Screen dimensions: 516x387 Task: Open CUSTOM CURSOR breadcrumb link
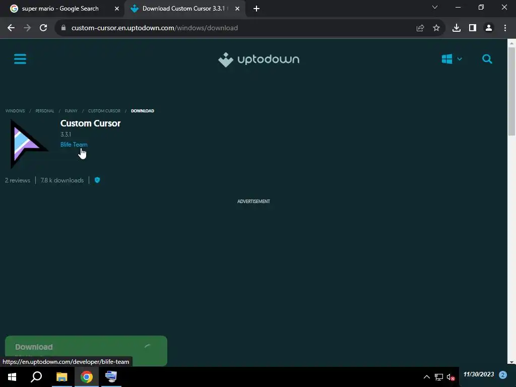(104, 111)
